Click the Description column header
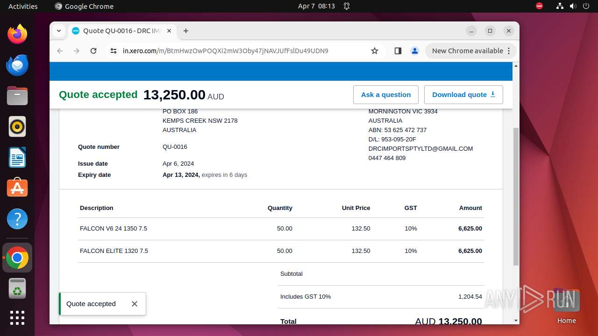 pyautogui.click(x=97, y=208)
